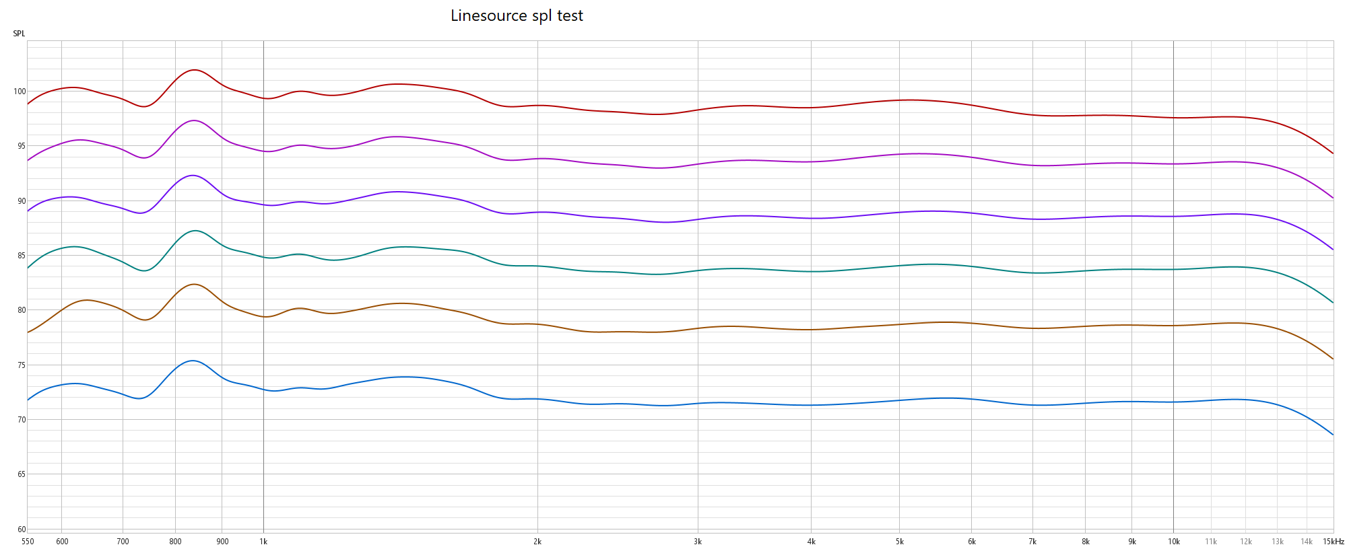Click the 65 dB value on the SPL axis
This screenshot has width=1347, height=549.
[x=22, y=474]
